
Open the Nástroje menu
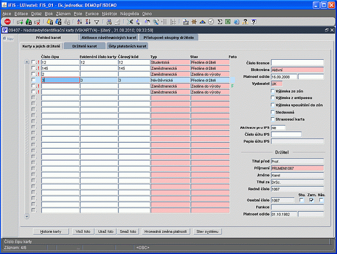[x=110, y=14]
